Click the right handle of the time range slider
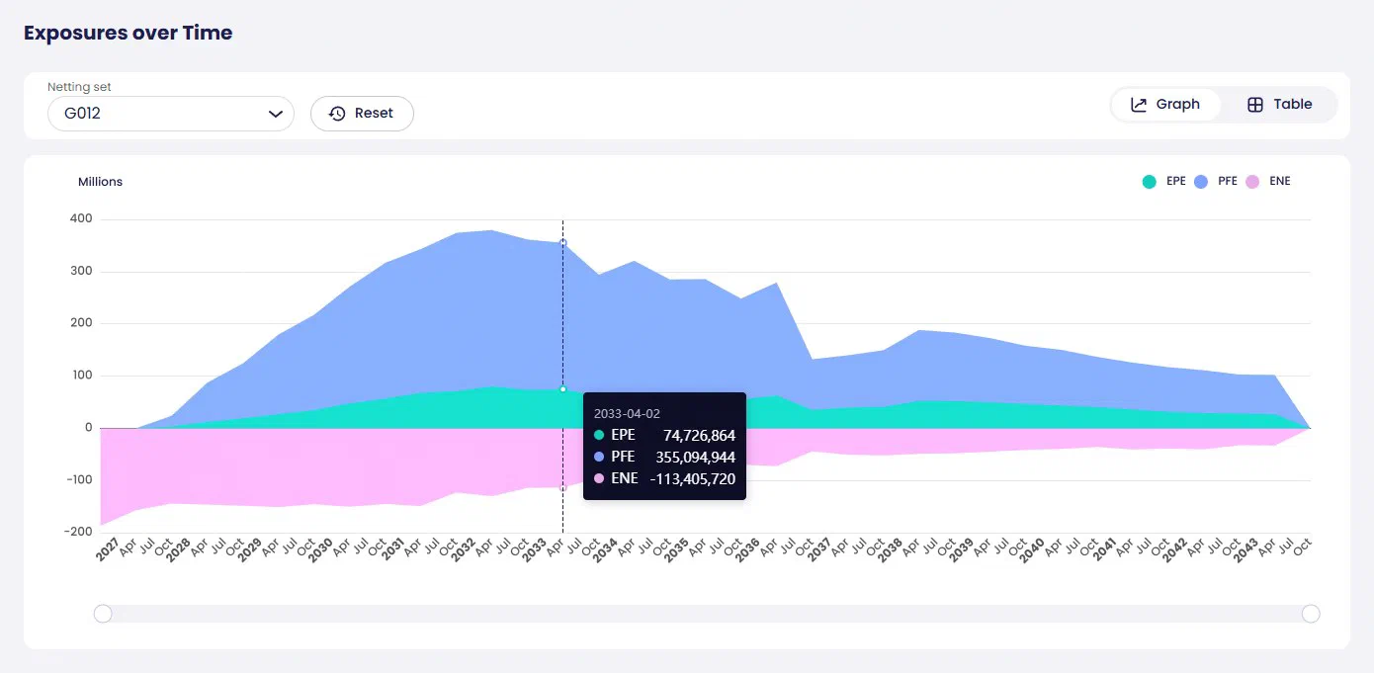1374x673 pixels. (1311, 614)
